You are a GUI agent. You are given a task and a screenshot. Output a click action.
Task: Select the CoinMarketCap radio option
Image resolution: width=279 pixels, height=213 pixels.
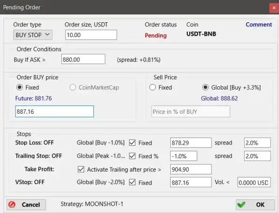[73, 87]
